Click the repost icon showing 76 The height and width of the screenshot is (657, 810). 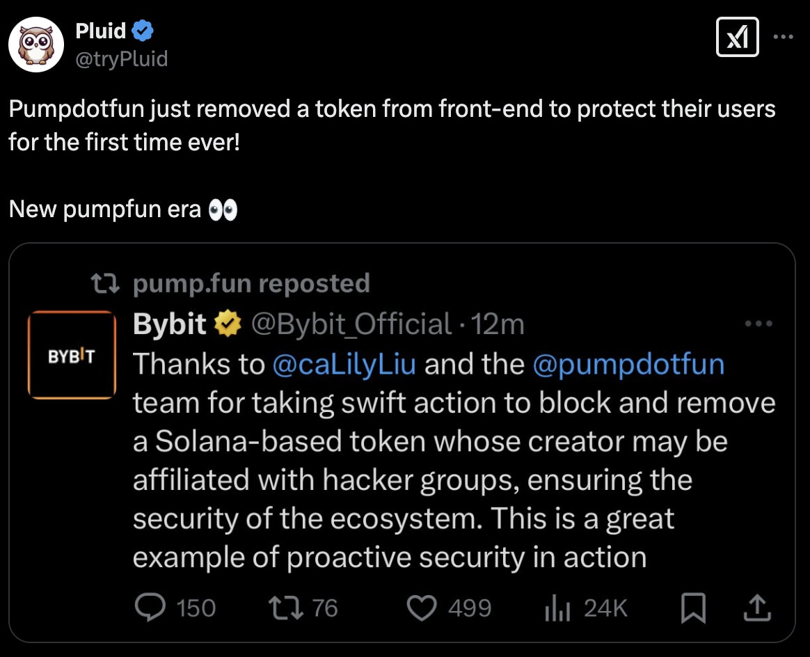(287, 608)
